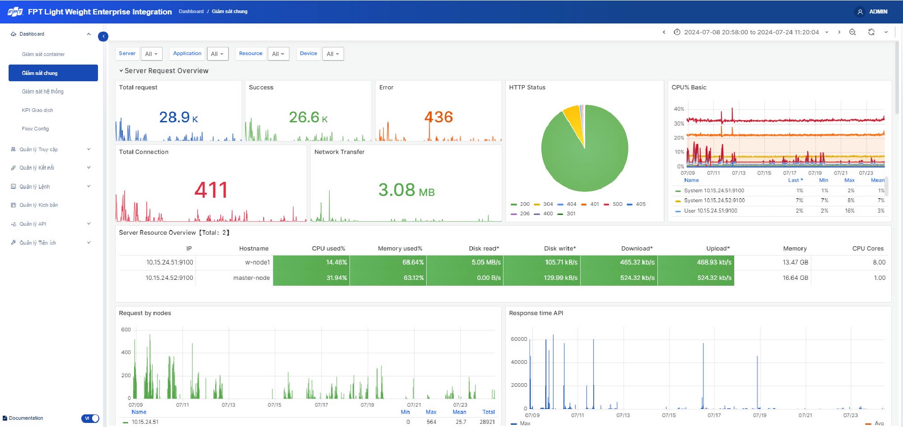Toggle the 200 status legend entry

tap(520, 204)
